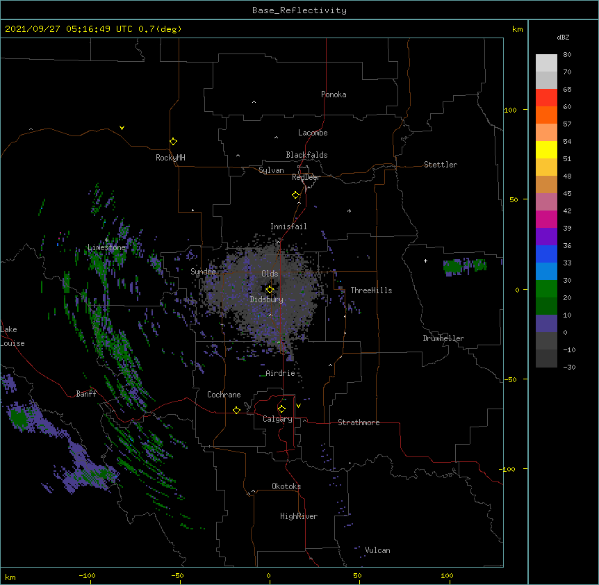
Task: Click the yellow V marker northwest of RockyMH
Action: tap(122, 128)
